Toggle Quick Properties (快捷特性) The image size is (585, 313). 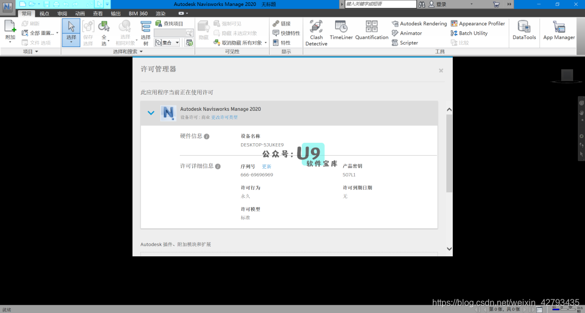click(286, 33)
